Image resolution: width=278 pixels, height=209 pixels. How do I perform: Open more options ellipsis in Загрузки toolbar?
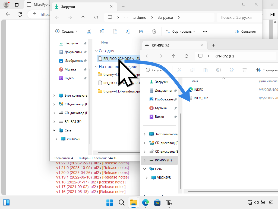205,32
